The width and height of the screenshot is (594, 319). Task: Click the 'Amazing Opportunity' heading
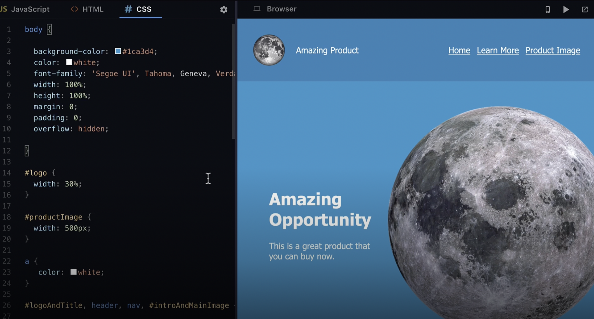click(320, 209)
